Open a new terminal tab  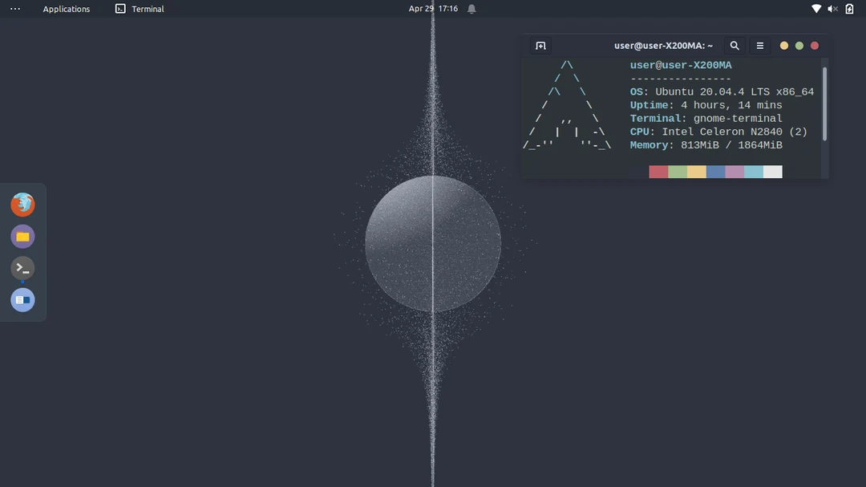point(540,45)
